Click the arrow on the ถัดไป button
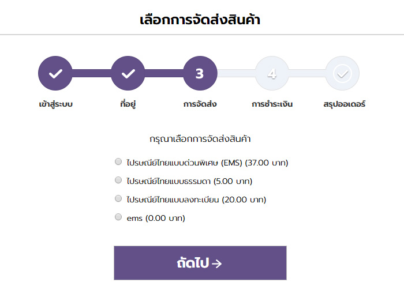This screenshot has height=301, width=404. click(x=217, y=264)
